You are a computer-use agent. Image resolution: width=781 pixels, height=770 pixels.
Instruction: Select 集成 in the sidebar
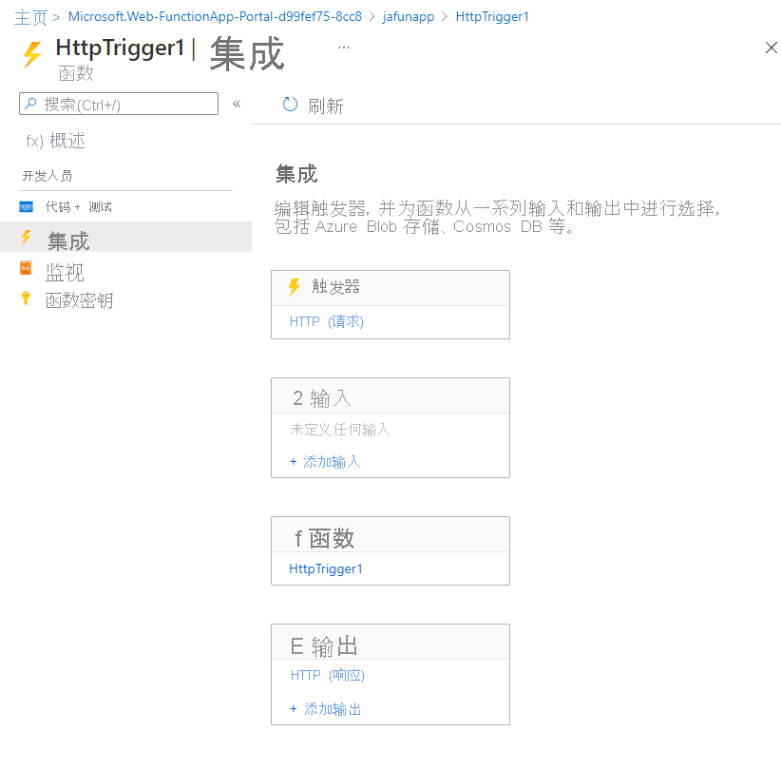(125, 238)
